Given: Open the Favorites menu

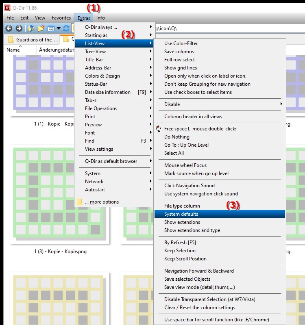Looking at the screenshot, I should pyautogui.click(x=61, y=18).
